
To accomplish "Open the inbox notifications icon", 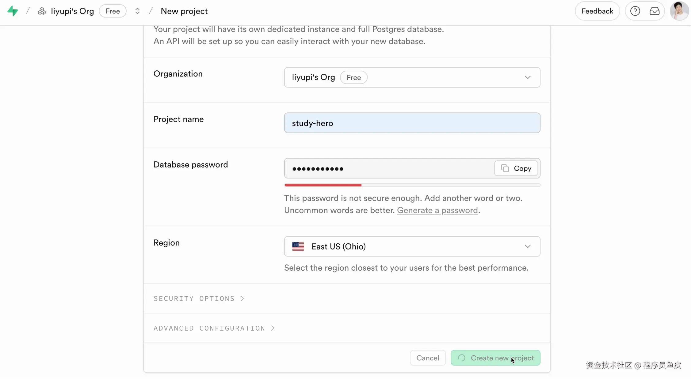I will pyautogui.click(x=654, y=11).
